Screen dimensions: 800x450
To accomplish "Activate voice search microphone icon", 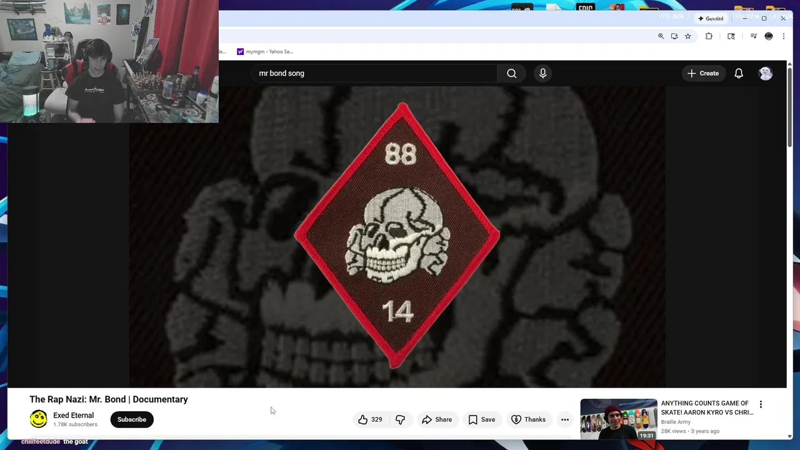I will point(542,73).
